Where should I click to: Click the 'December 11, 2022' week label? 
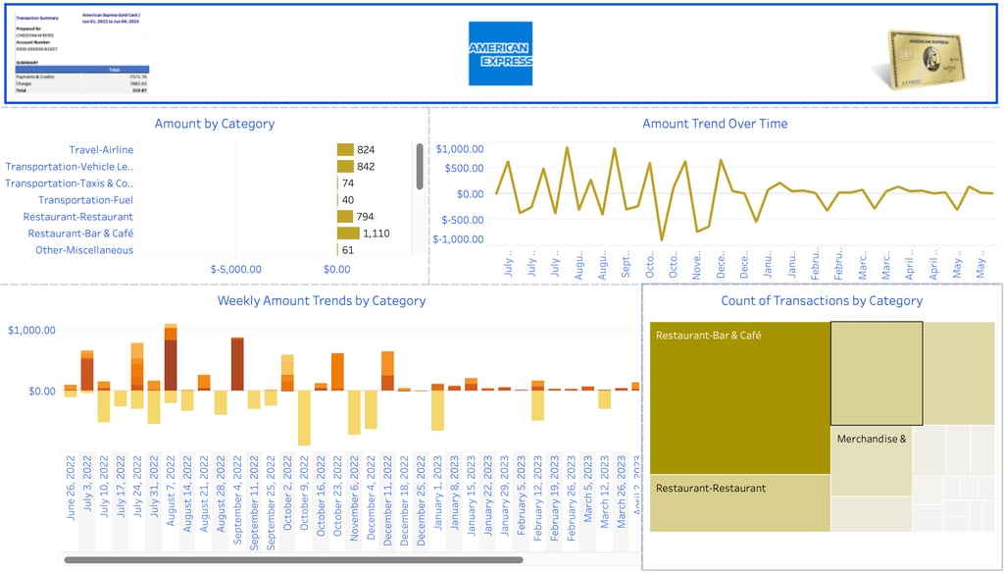[386, 500]
